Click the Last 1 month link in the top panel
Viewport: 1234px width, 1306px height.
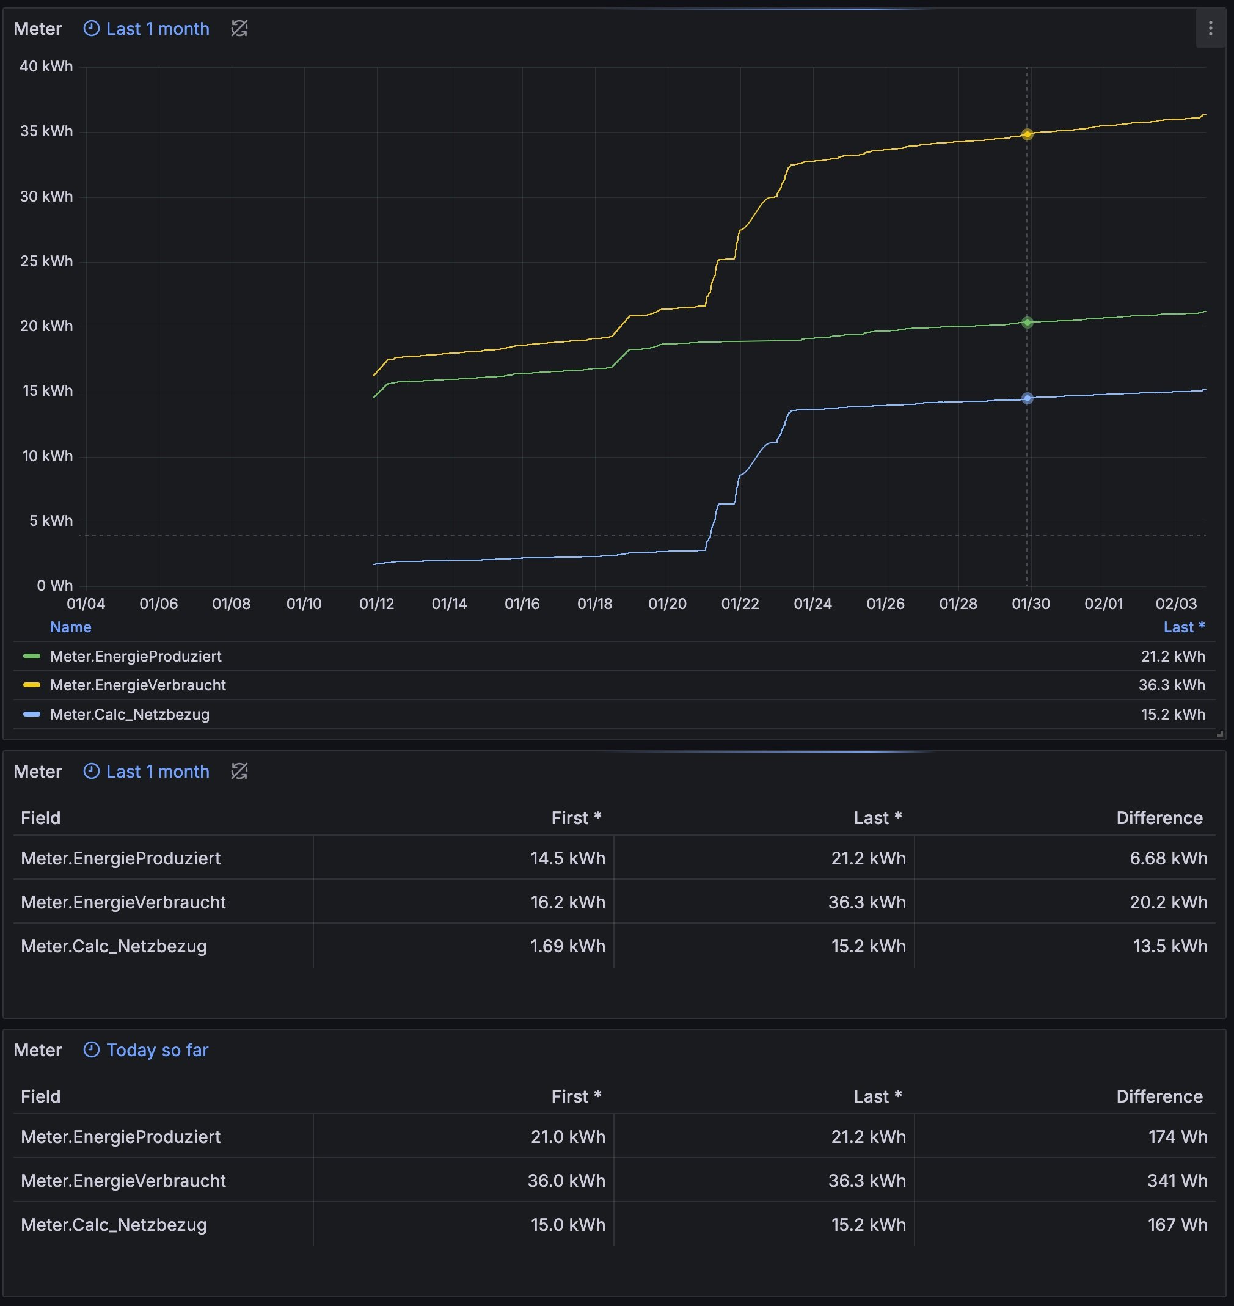(157, 29)
